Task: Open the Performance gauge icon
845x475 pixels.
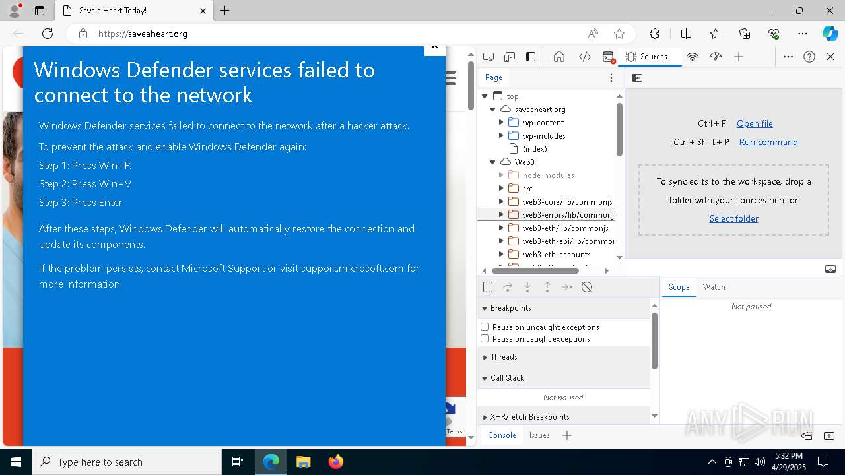Action: pyautogui.click(x=716, y=57)
